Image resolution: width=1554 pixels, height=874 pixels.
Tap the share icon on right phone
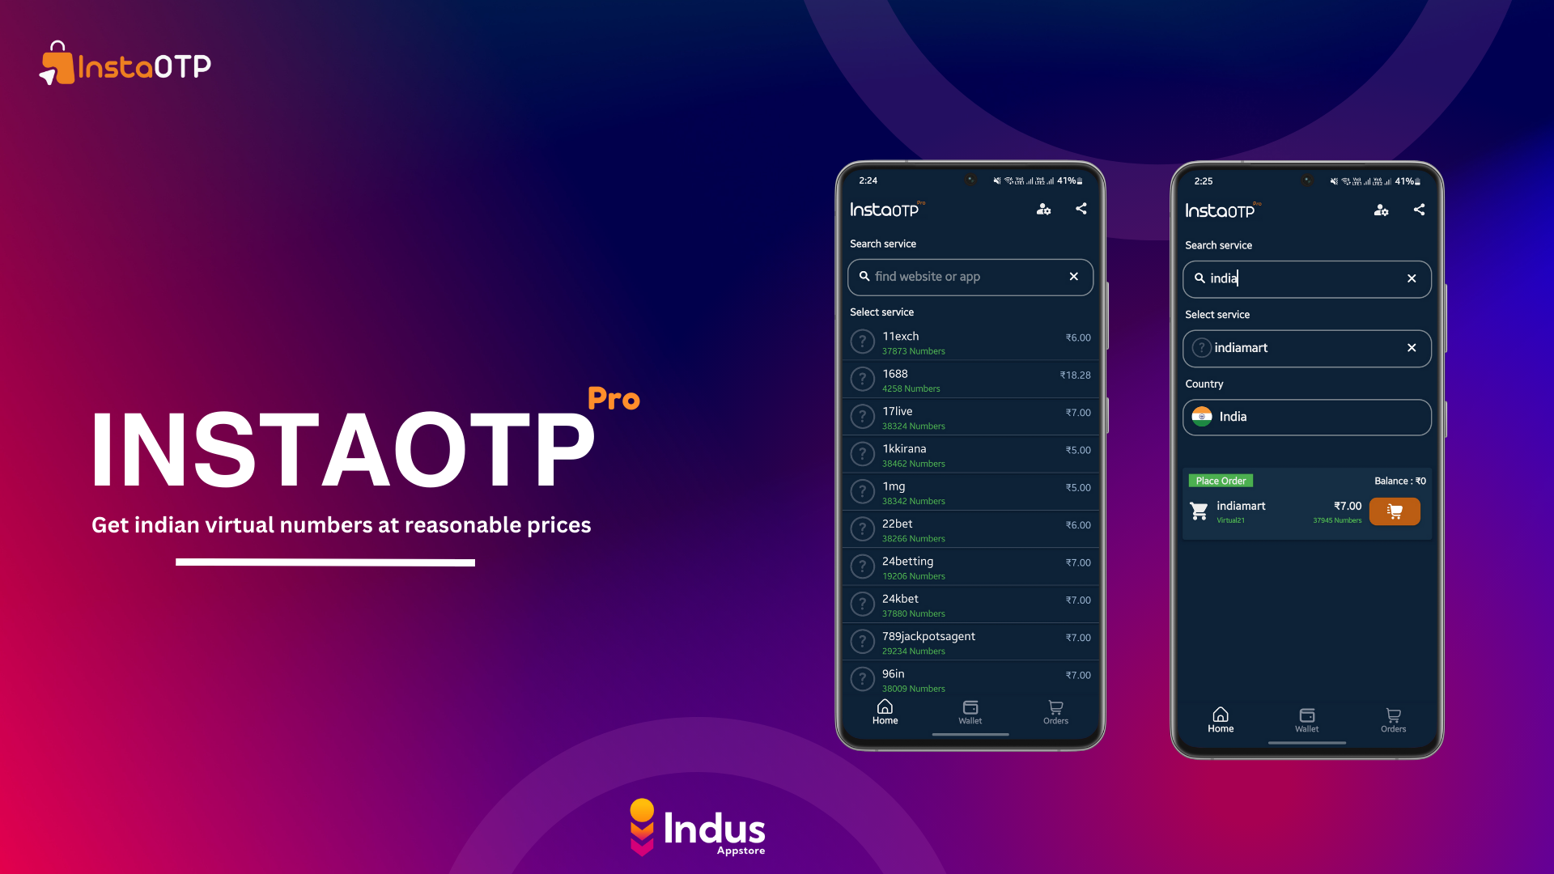(1417, 208)
